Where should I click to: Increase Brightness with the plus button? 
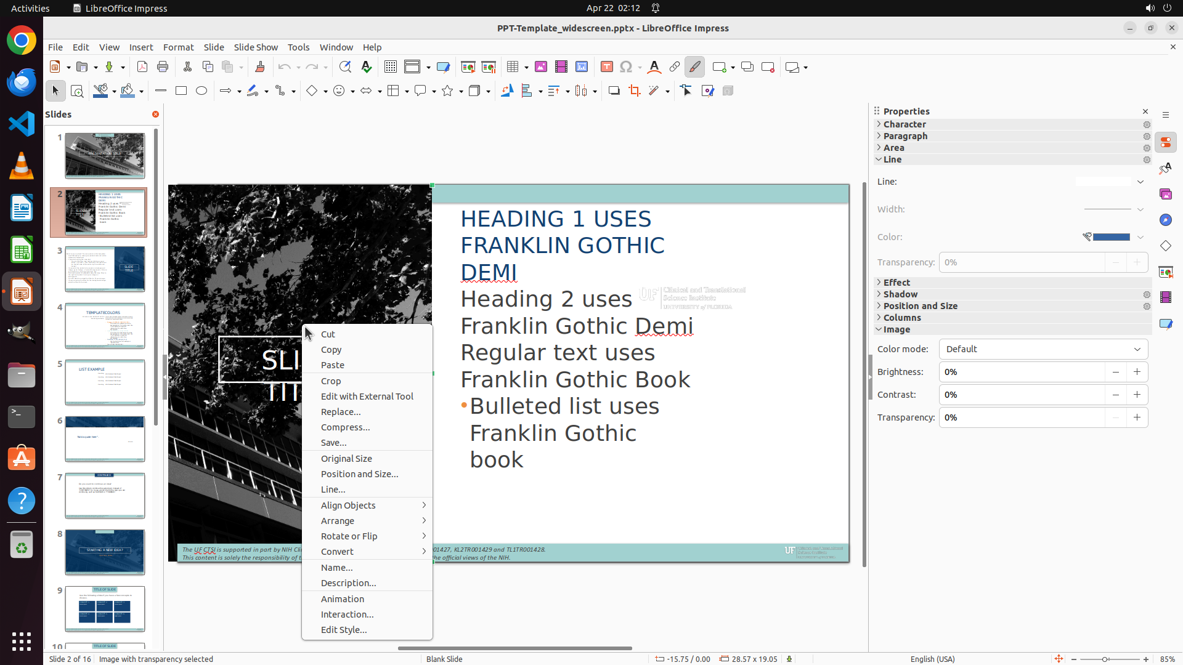pyautogui.click(x=1137, y=372)
